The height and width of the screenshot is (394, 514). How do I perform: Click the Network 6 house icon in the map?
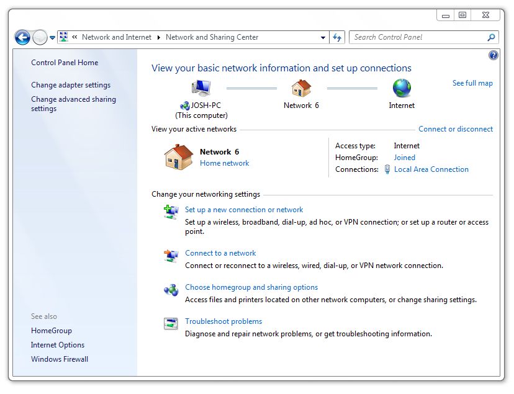[301, 88]
